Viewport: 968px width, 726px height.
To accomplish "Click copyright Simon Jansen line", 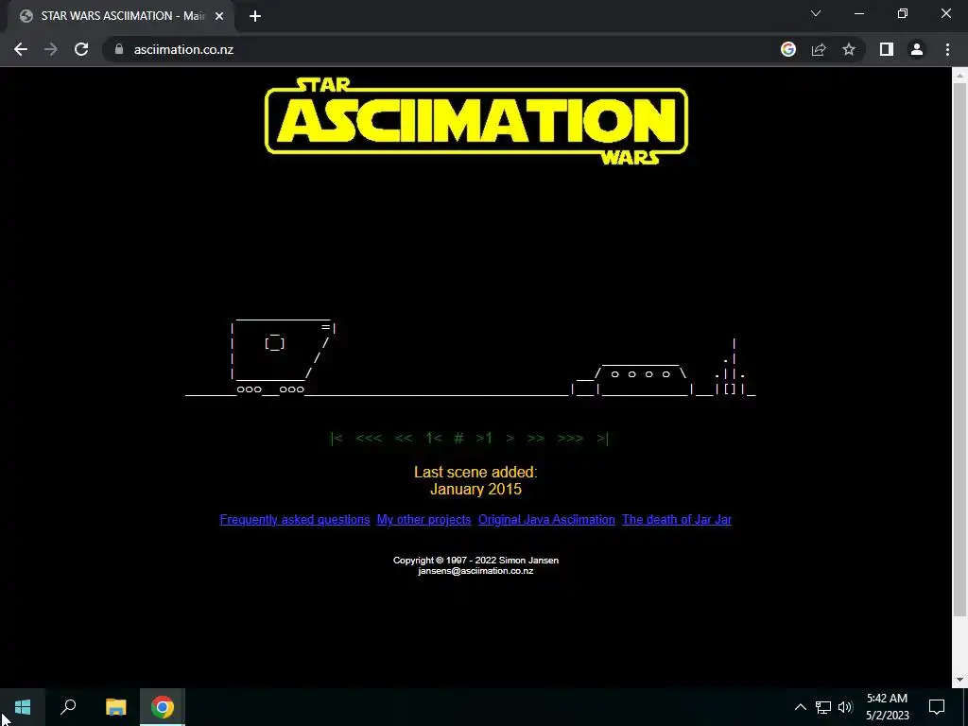I will 476,561.
